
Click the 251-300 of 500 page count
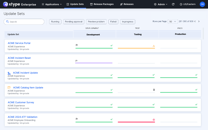coord(186,21)
